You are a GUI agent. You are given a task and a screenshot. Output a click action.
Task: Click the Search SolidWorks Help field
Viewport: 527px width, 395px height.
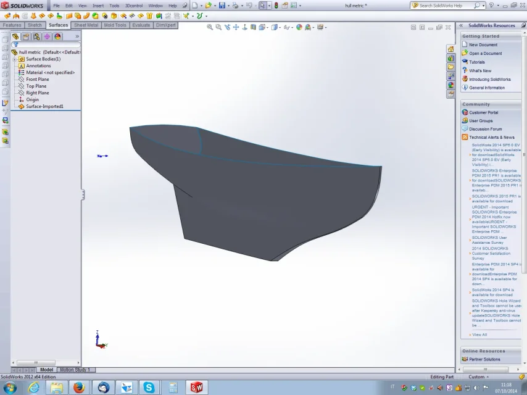pyautogui.click(x=446, y=6)
